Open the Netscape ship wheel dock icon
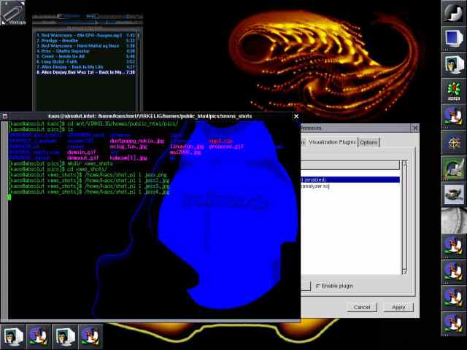 (x=454, y=143)
